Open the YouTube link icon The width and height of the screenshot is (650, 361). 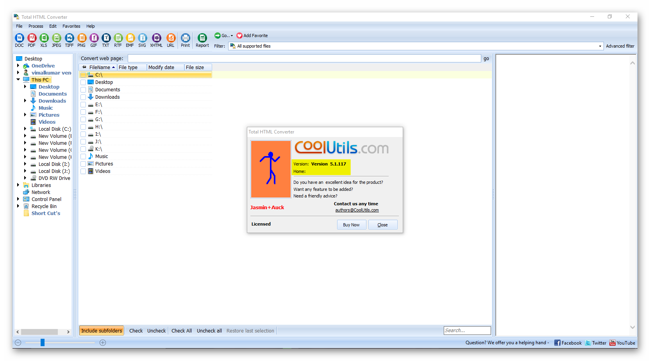(612, 343)
